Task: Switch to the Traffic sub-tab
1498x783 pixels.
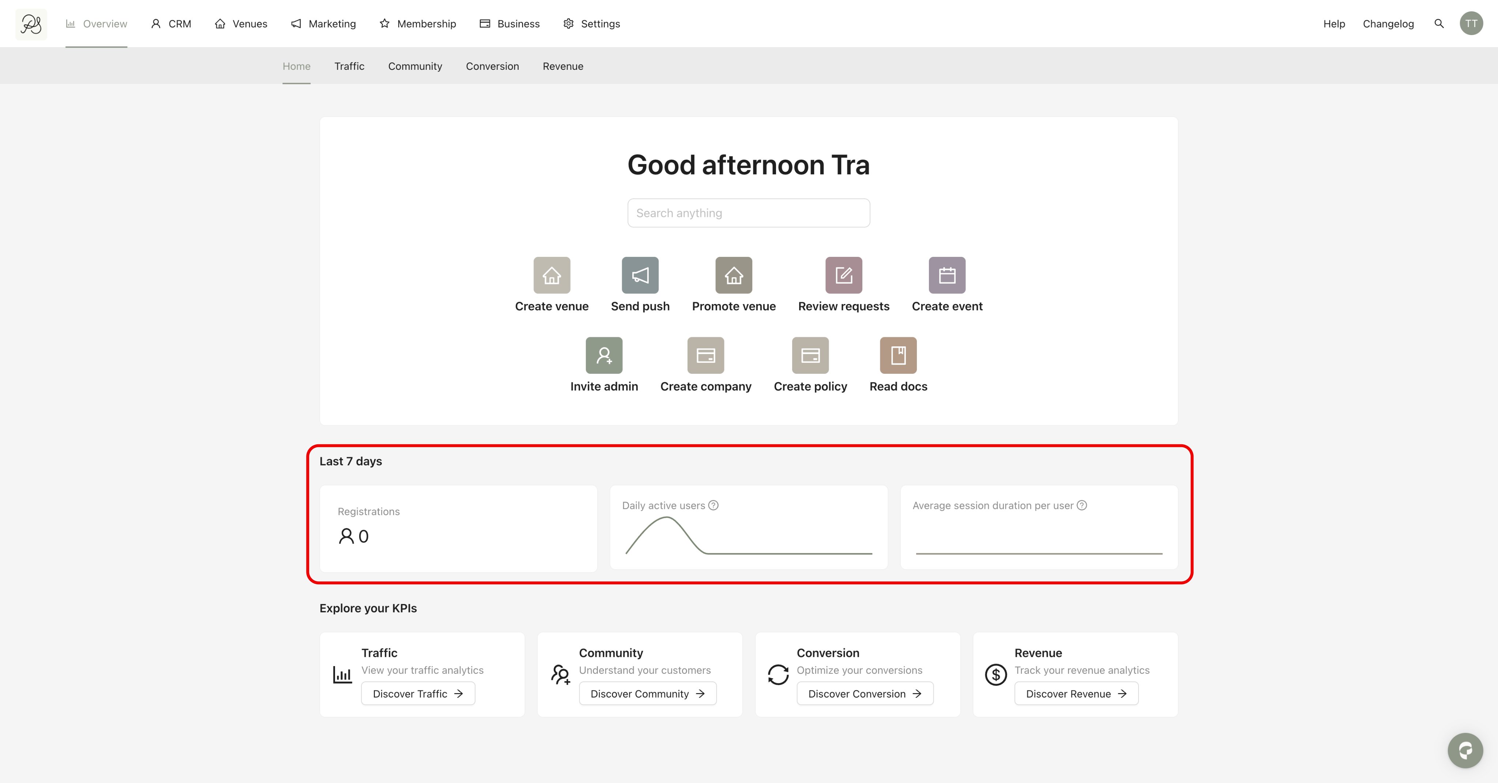Action: click(x=349, y=66)
